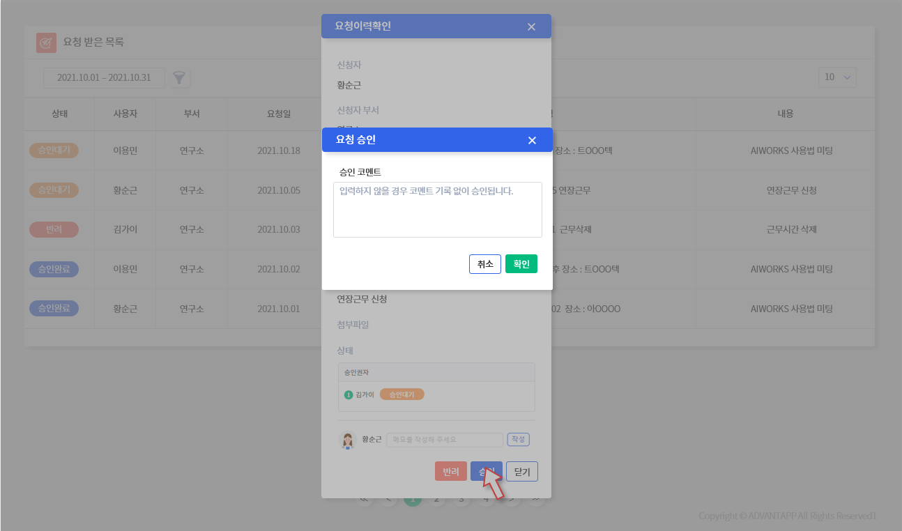Click AIWORKS 사용법 미팅 in 2021.10.18 row

(792, 151)
